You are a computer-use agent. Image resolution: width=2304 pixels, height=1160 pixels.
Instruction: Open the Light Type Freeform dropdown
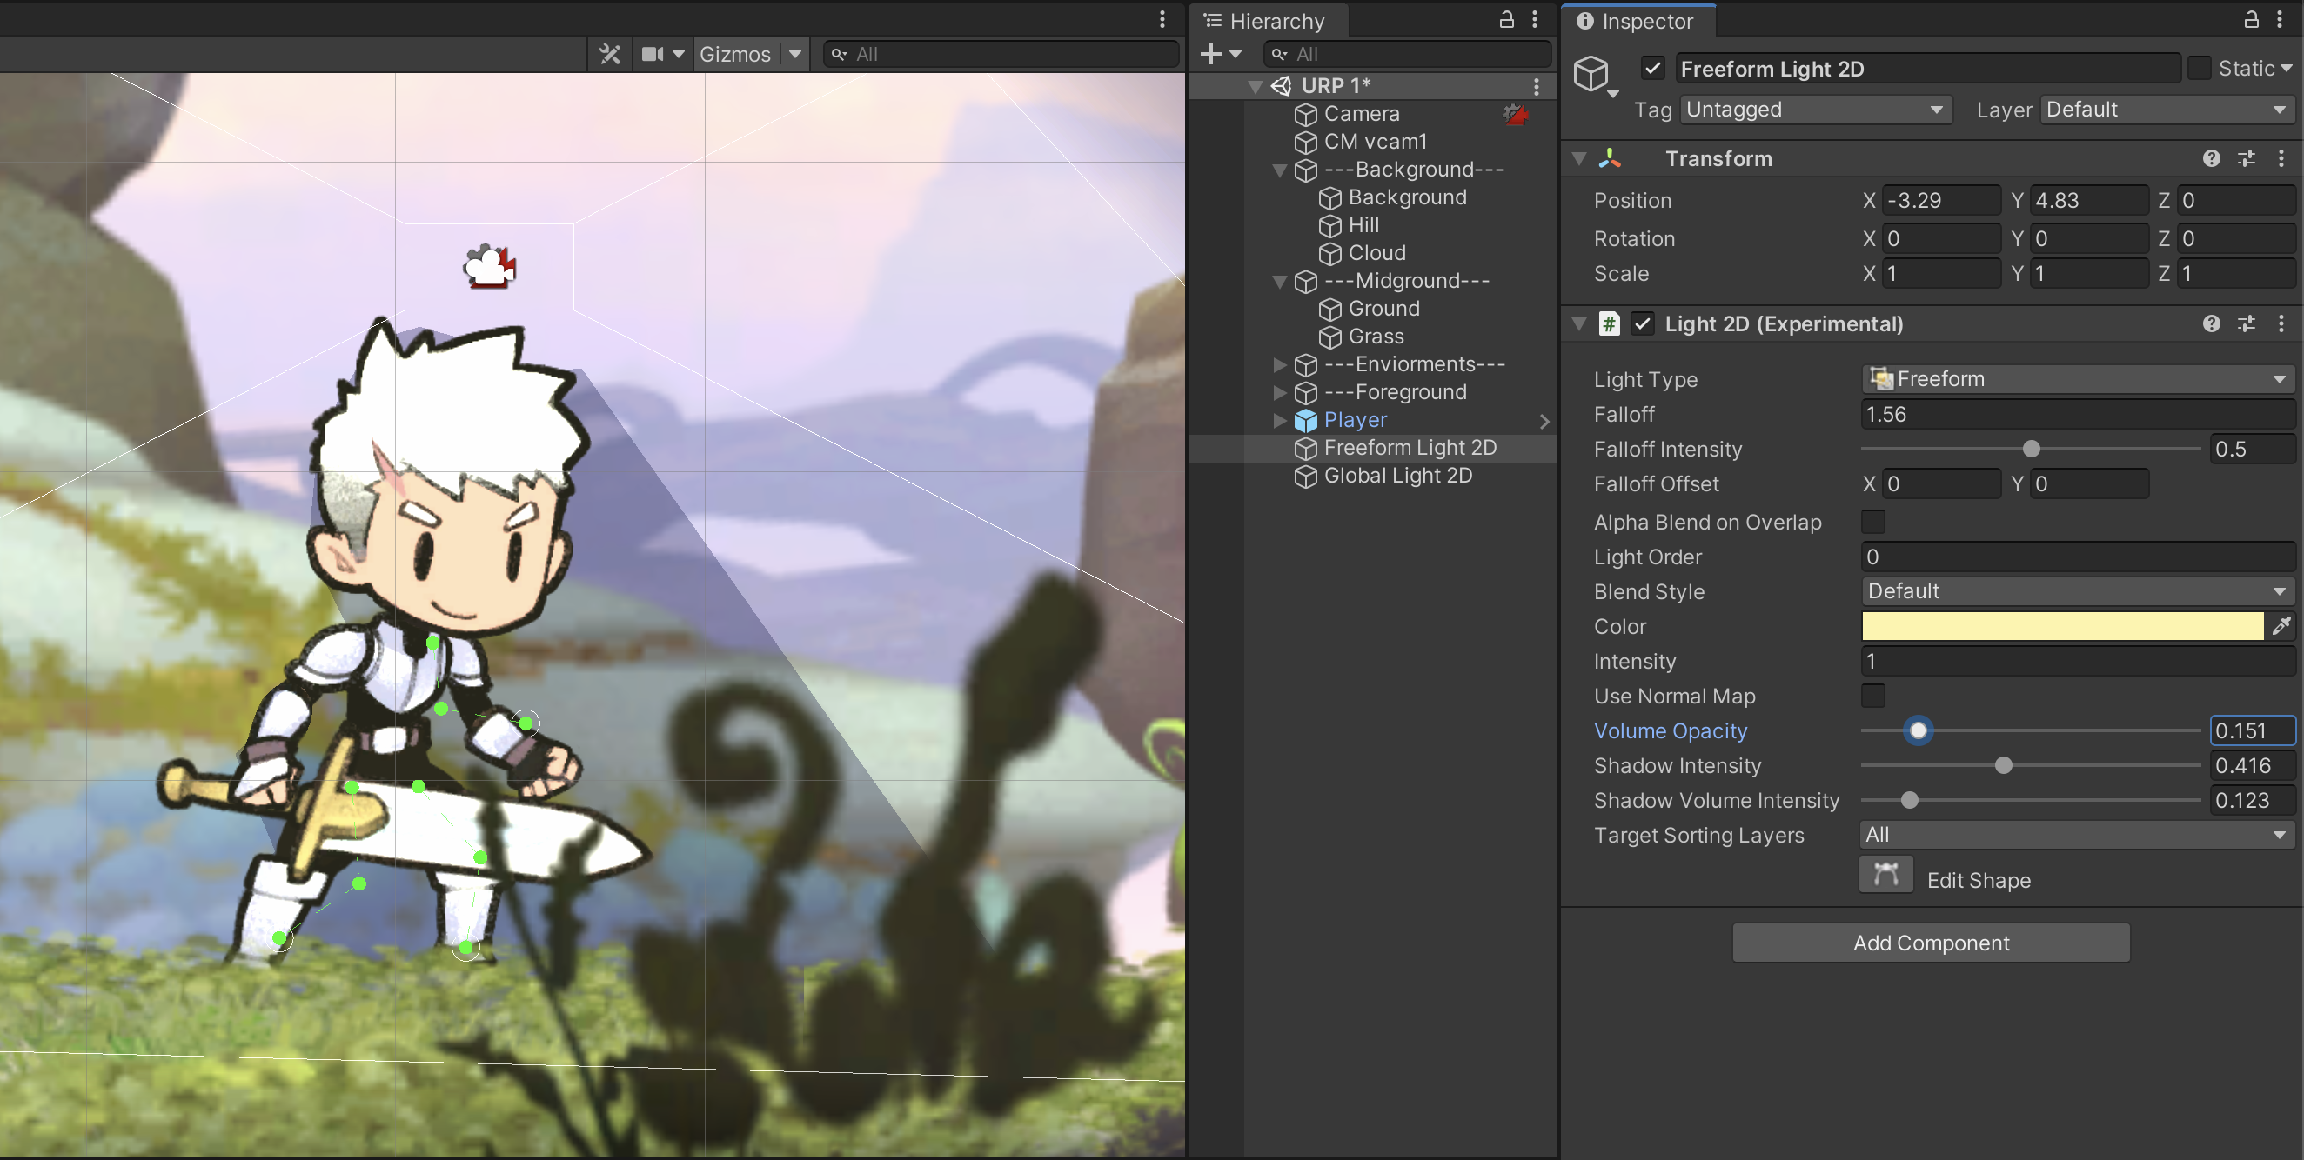(2077, 379)
